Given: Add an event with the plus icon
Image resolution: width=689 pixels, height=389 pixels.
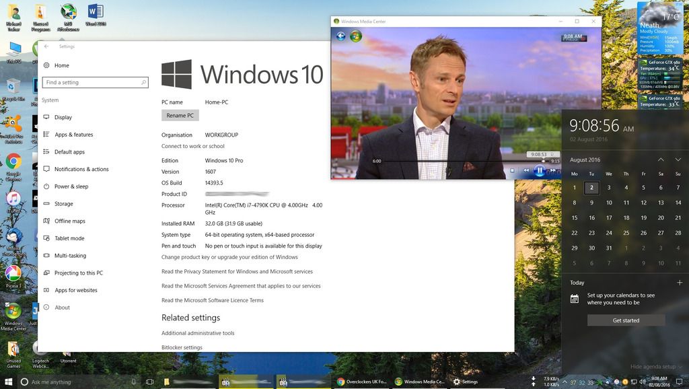Looking at the screenshot, I should coord(680,283).
